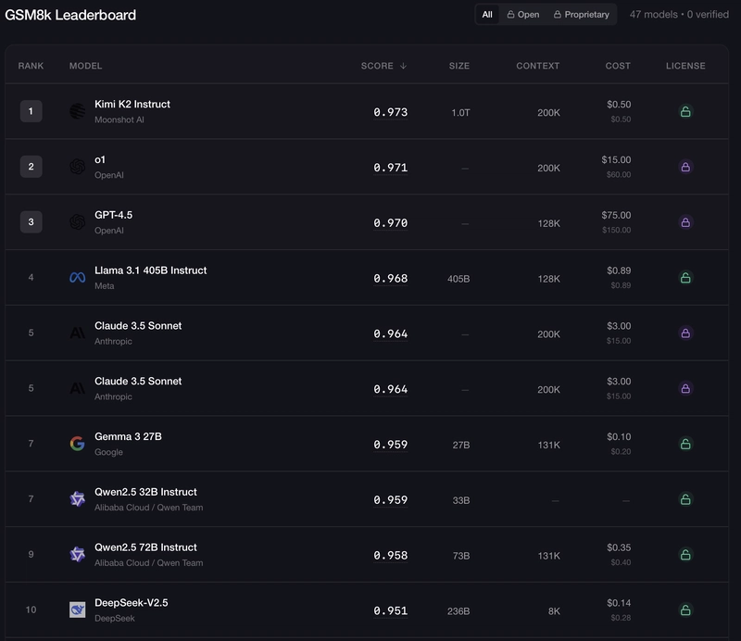Filter leaderboard by Open models
This screenshot has height=641, width=741.
[522, 15]
